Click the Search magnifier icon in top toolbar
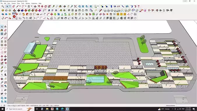The width and height of the screenshot is (197, 111). [x=3, y=6]
